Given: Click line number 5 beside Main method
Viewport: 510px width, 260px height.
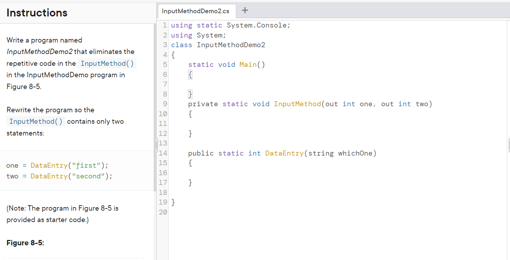Looking at the screenshot, I should tap(164, 64).
